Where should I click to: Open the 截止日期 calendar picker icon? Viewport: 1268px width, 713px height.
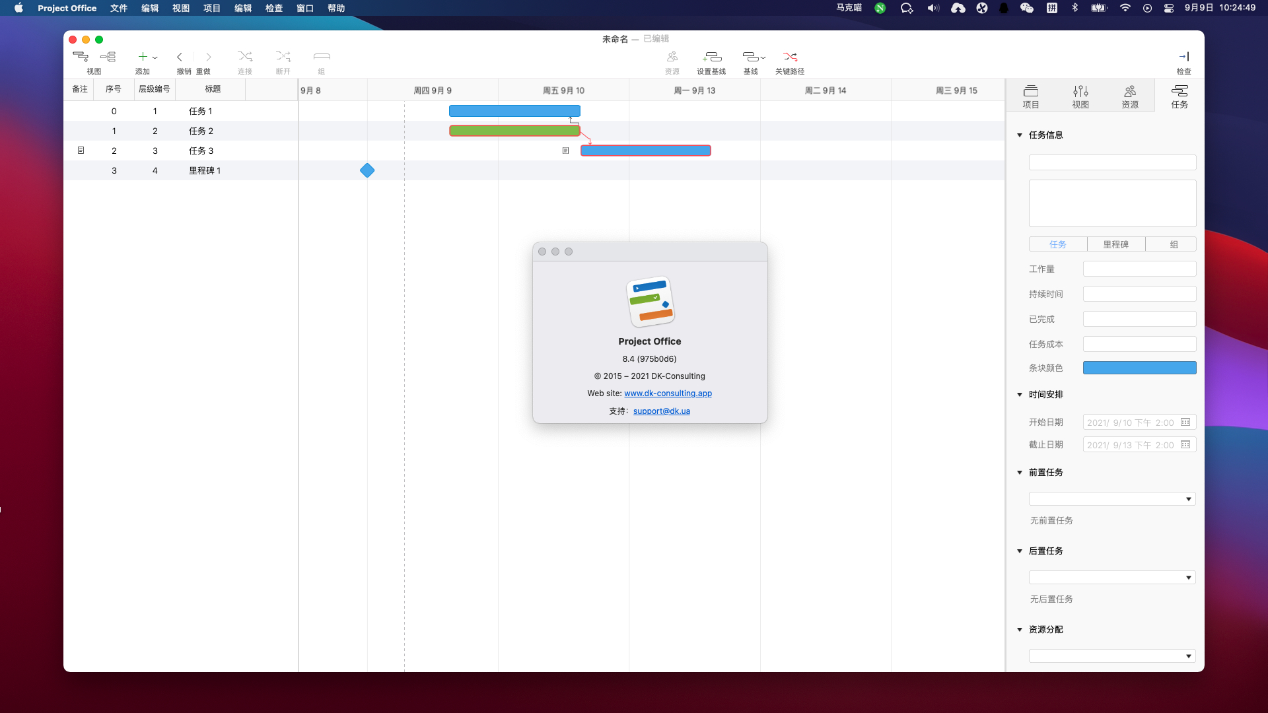pos(1185,445)
